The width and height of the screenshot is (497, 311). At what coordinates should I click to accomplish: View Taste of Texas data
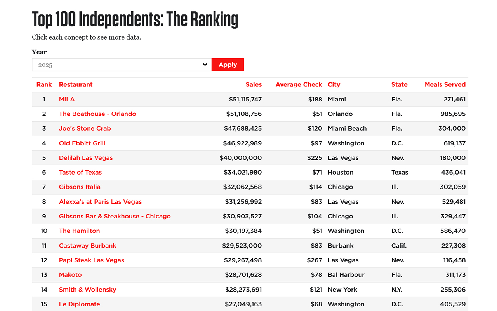[x=80, y=172]
